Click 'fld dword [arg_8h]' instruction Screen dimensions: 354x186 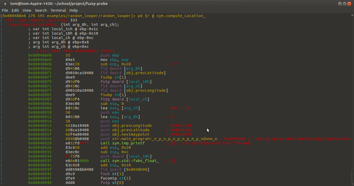coord(122,68)
